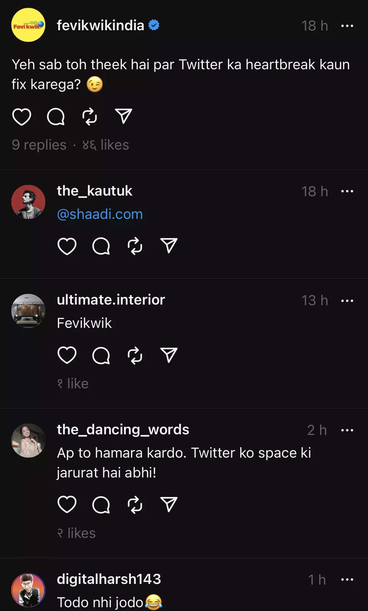The width and height of the screenshot is (368, 611).
Task: Open the 9 replies on main post
Action: click(x=39, y=145)
